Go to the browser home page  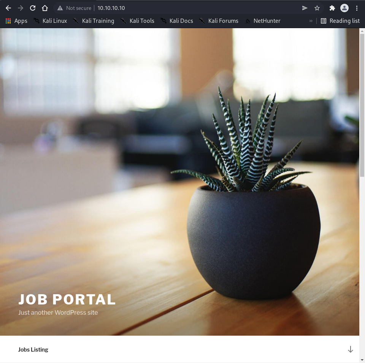click(x=45, y=8)
